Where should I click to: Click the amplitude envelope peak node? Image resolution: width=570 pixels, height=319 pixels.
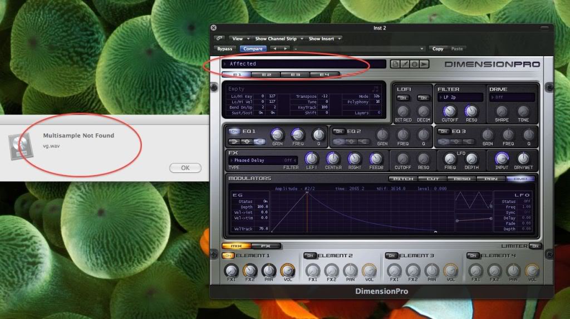[x=307, y=192]
